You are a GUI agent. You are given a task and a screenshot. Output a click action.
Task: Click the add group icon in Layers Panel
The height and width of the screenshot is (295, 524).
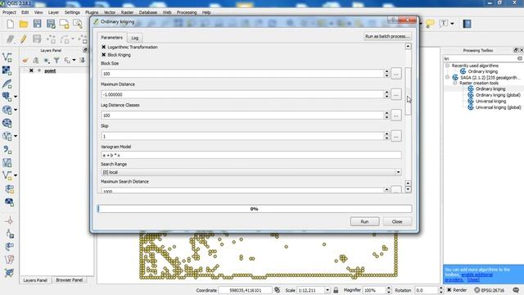pos(36,61)
